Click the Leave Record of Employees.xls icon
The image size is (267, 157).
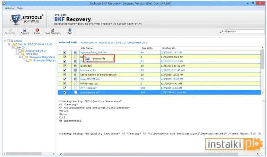coord(76,75)
